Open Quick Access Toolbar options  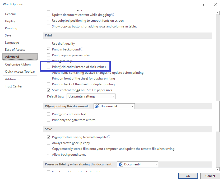[20, 72]
